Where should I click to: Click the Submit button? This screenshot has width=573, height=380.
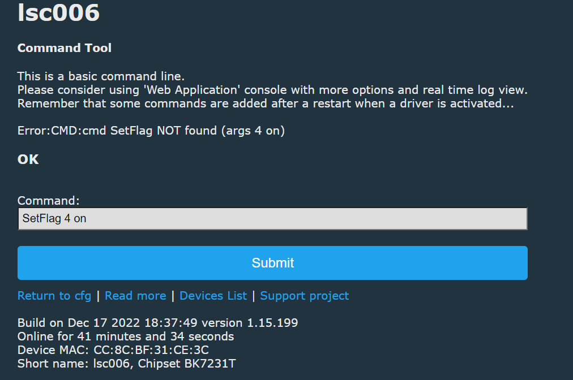tap(272, 263)
